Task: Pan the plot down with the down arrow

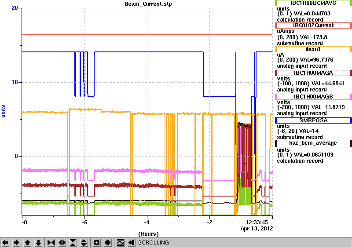Action: 39,243
